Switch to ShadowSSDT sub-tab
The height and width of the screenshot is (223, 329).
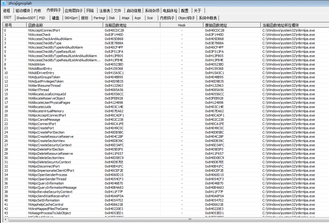[26, 18]
